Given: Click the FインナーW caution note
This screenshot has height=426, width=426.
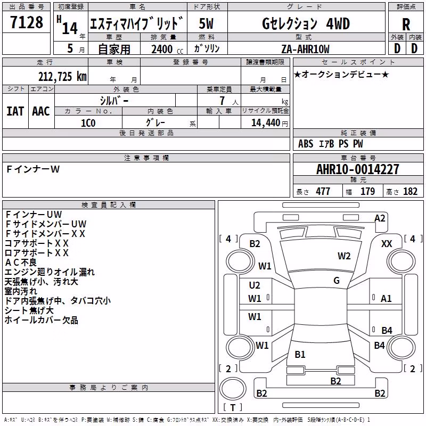Looking at the screenshot, I should [32, 169].
